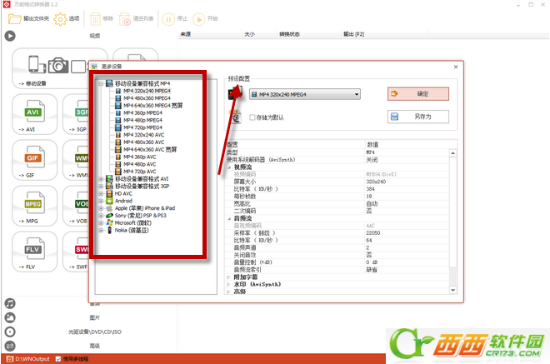Viewport: 550px width, 364px height.
Task: Click the screen size value 320x240
Action: click(x=376, y=182)
